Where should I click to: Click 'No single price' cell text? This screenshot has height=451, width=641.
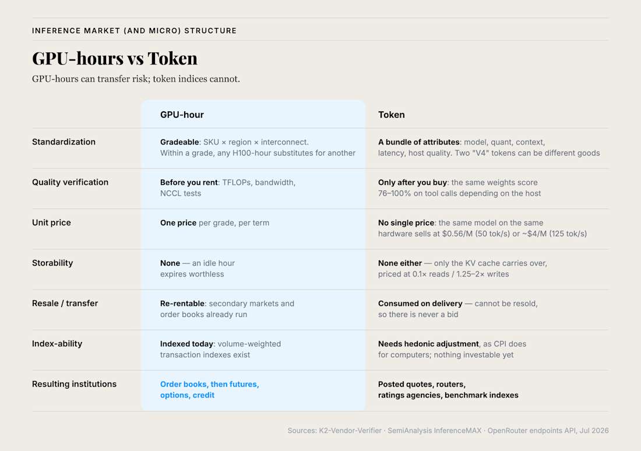pos(406,223)
